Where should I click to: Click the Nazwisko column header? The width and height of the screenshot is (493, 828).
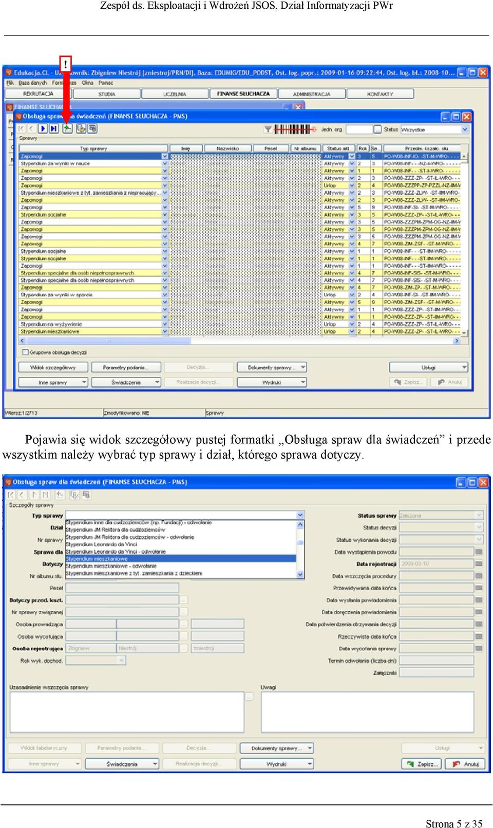click(227, 148)
